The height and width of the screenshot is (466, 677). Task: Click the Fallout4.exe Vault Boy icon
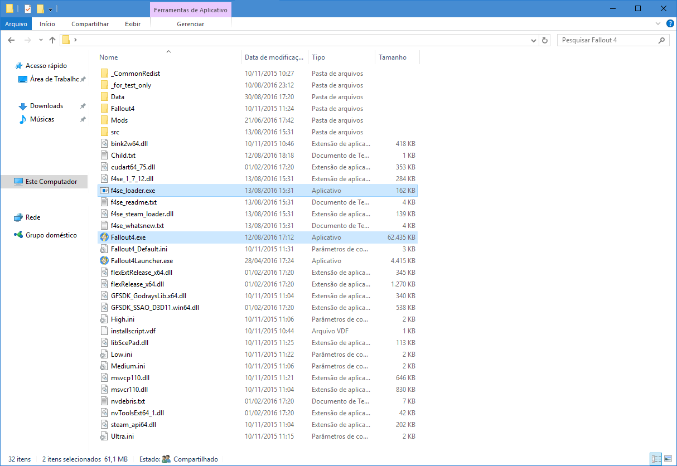pos(104,237)
